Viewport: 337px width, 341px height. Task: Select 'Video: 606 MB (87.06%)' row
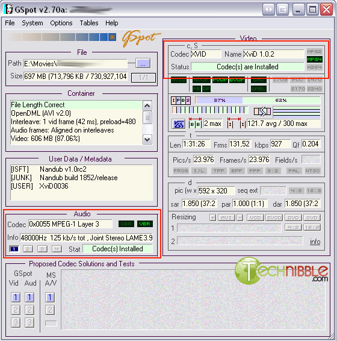pyautogui.click(x=76, y=139)
